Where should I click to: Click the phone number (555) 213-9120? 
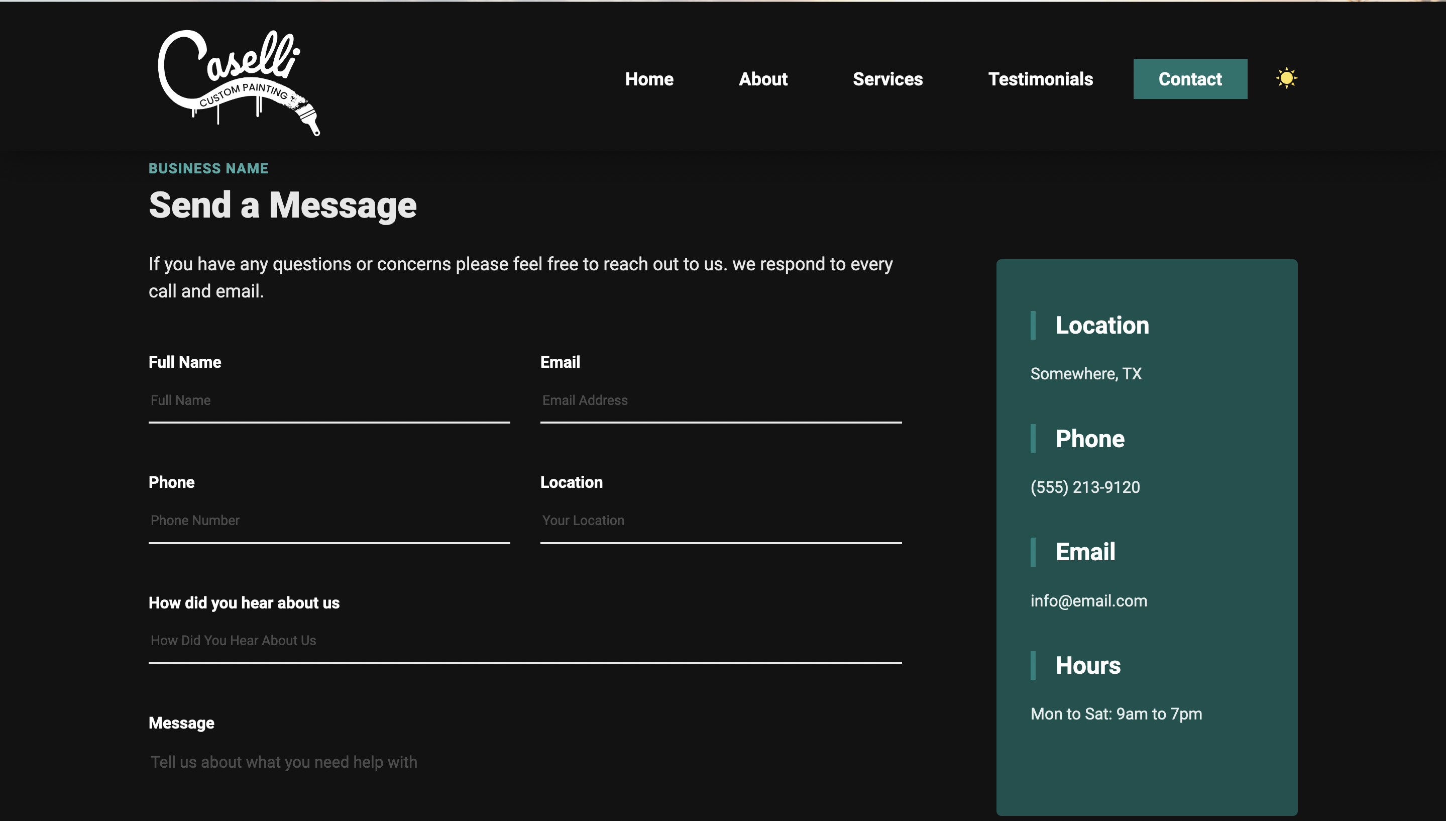tap(1085, 487)
